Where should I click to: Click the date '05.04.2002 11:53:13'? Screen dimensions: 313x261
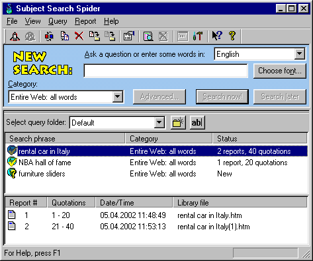coord(133,227)
